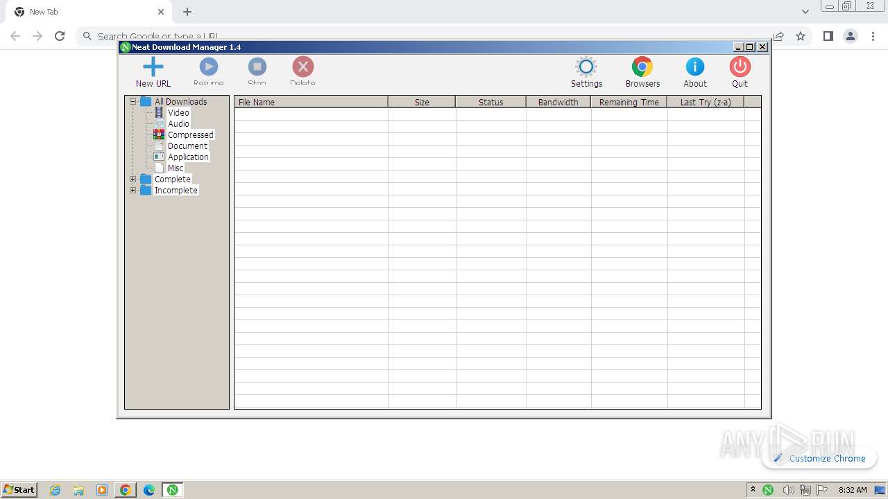
Task: Switch to Chrome in taskbar
Action: click(125, 490)
